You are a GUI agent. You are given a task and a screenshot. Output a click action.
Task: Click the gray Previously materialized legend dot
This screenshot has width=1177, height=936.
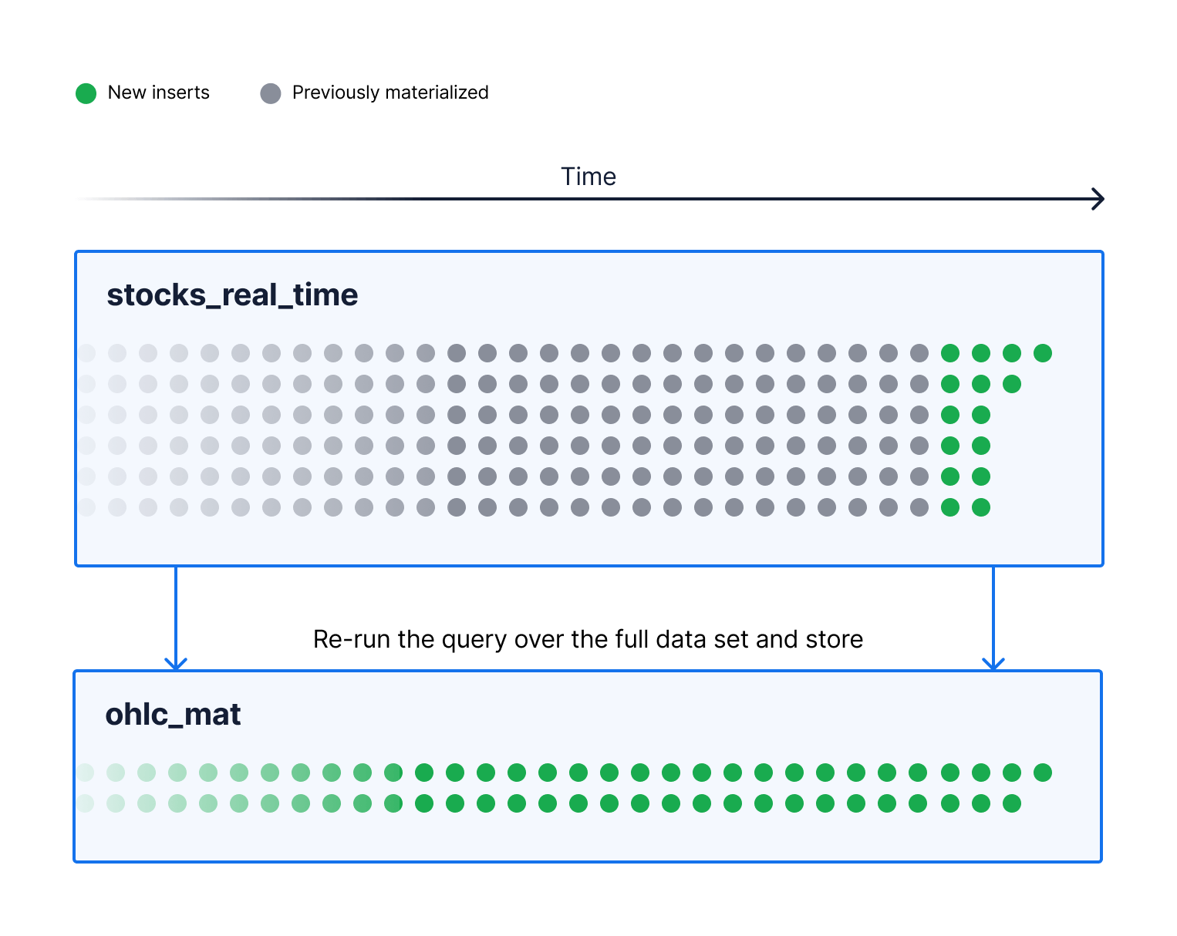tap(271, 93)
